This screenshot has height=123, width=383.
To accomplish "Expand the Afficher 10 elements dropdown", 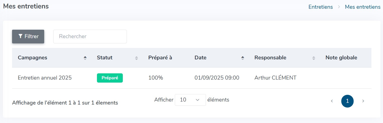I will (190, 100).
